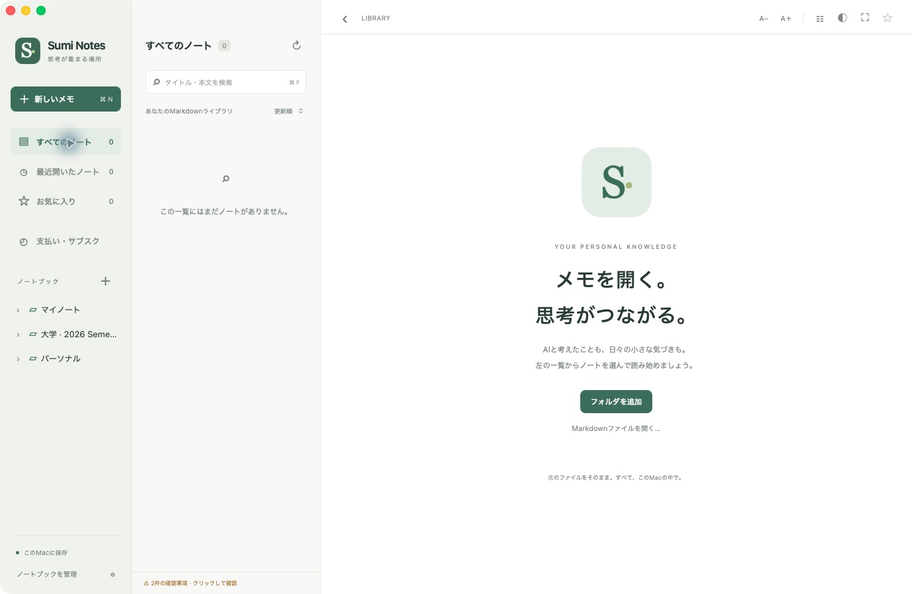Screen dimensions: 912x594
Task: Increase font size with A+ button
Action: [786, 18]
